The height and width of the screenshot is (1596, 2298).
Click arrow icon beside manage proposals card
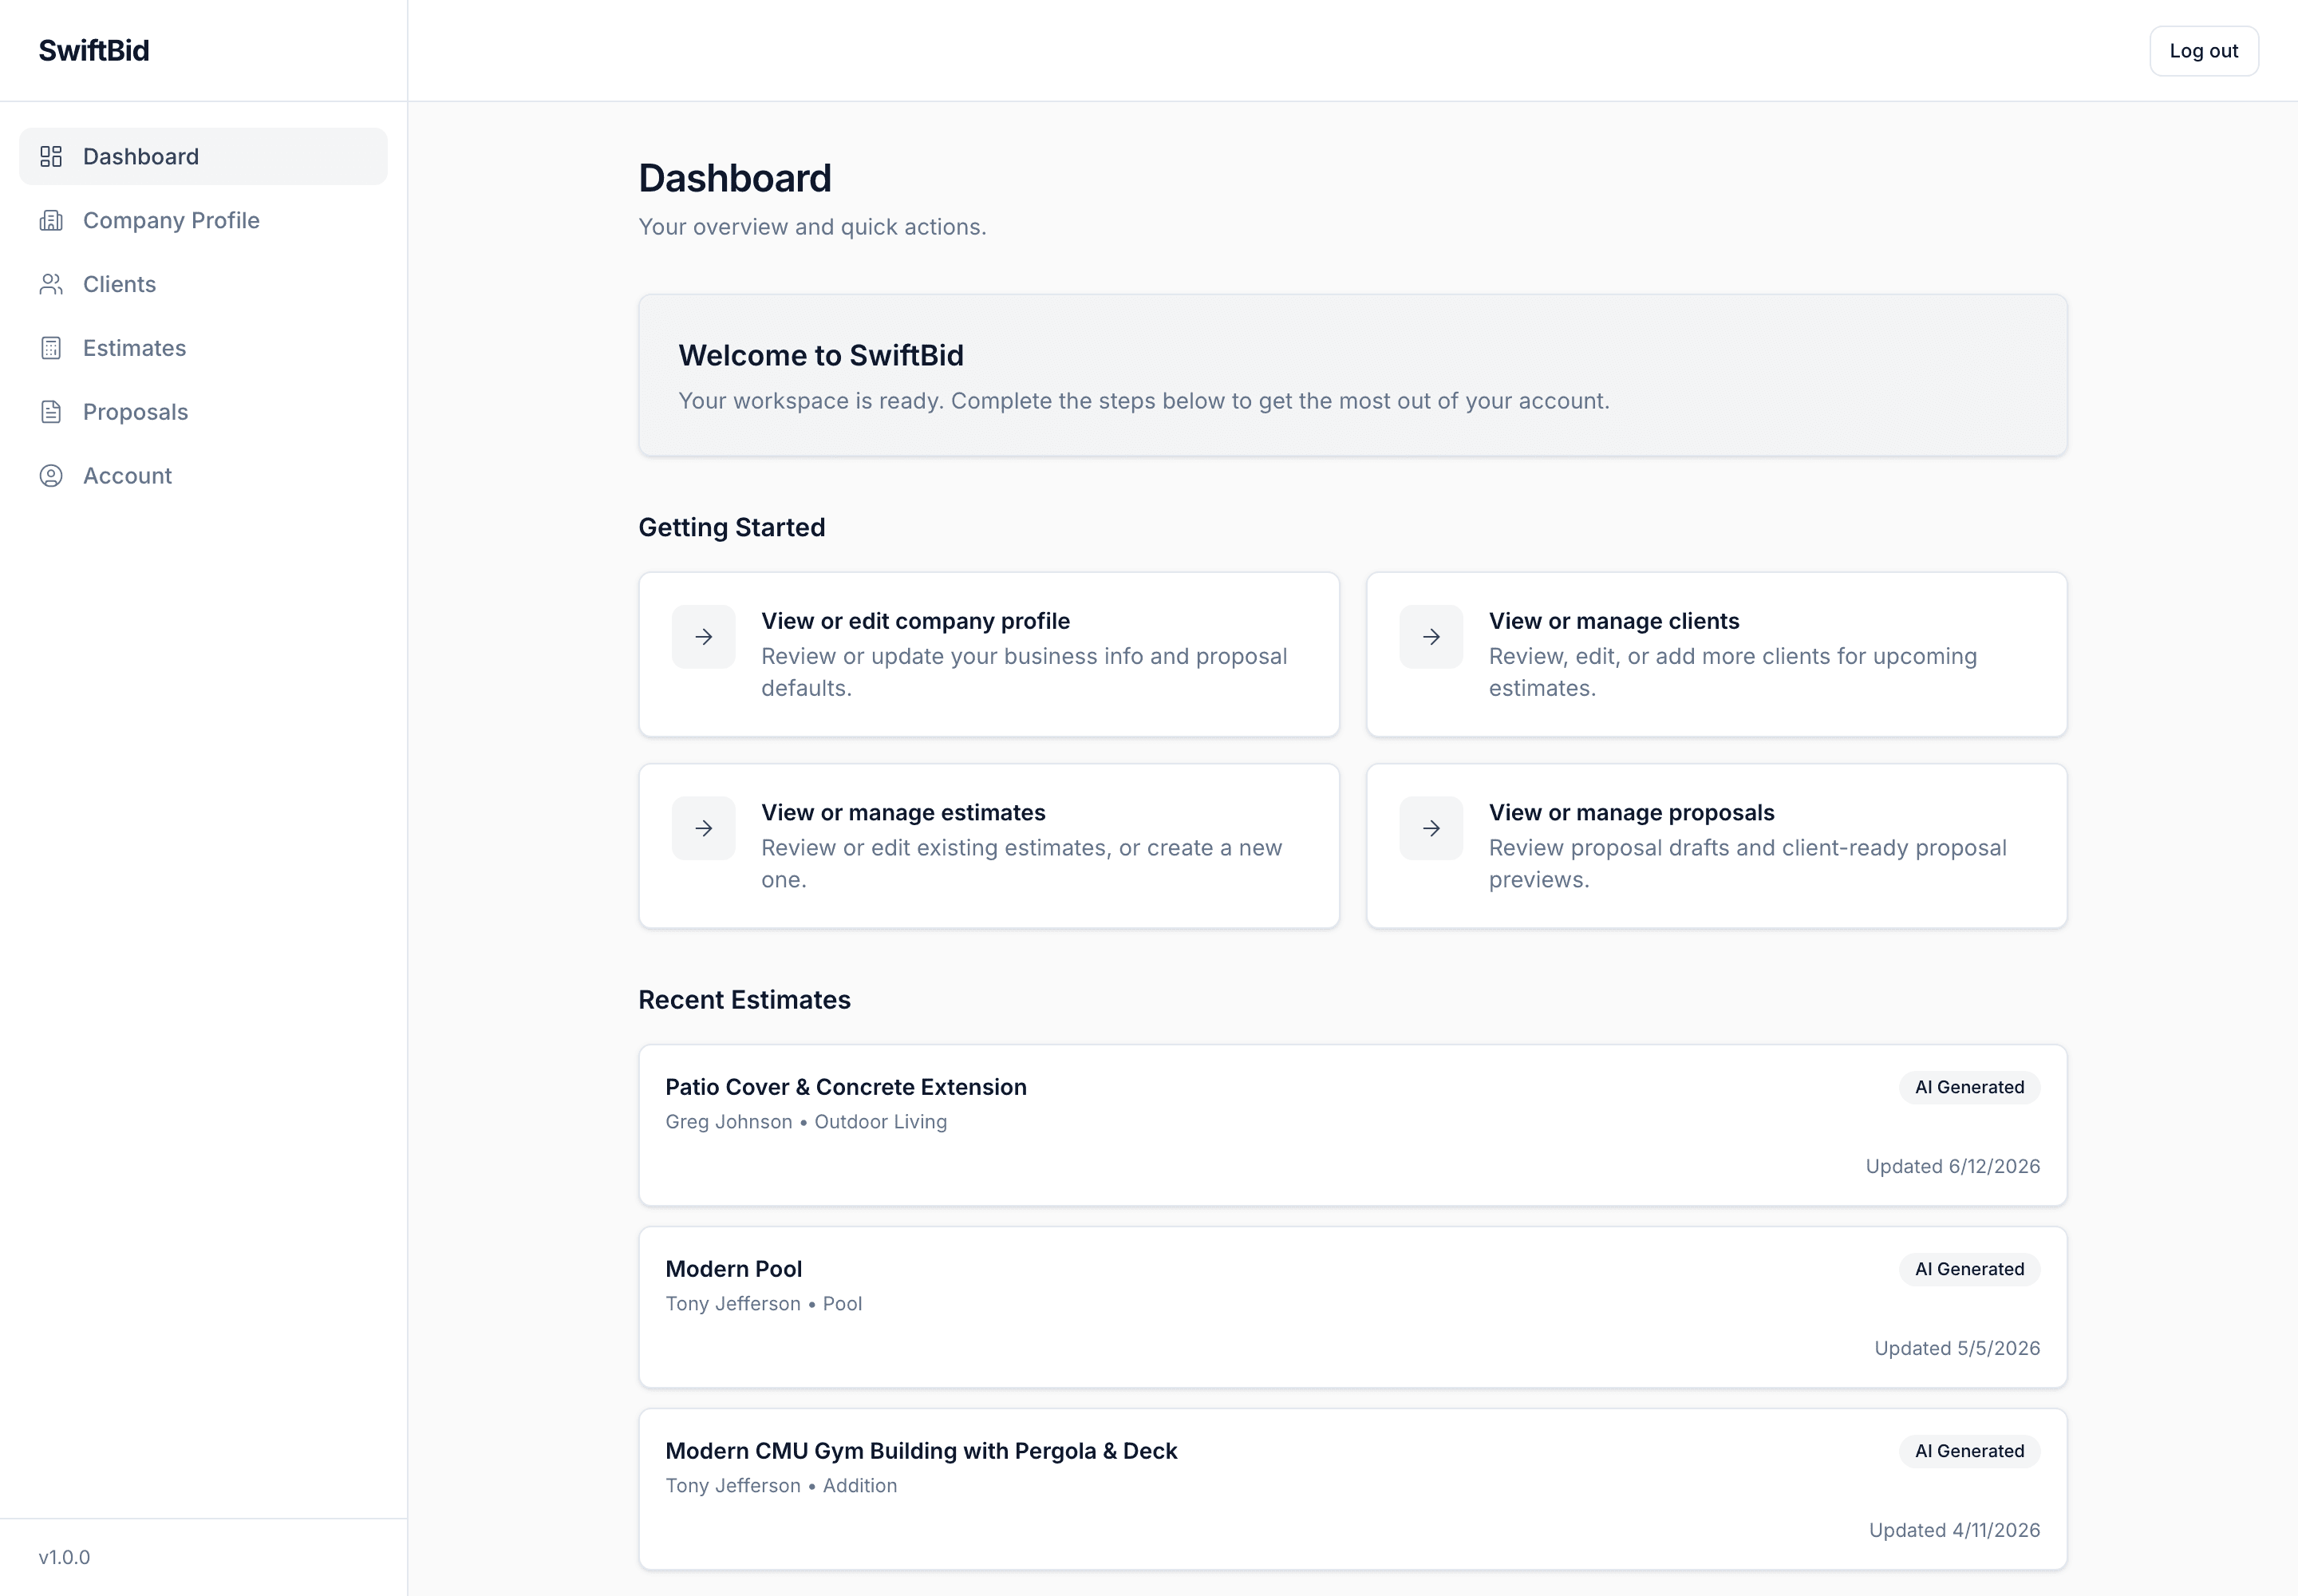pos(1431,828)
